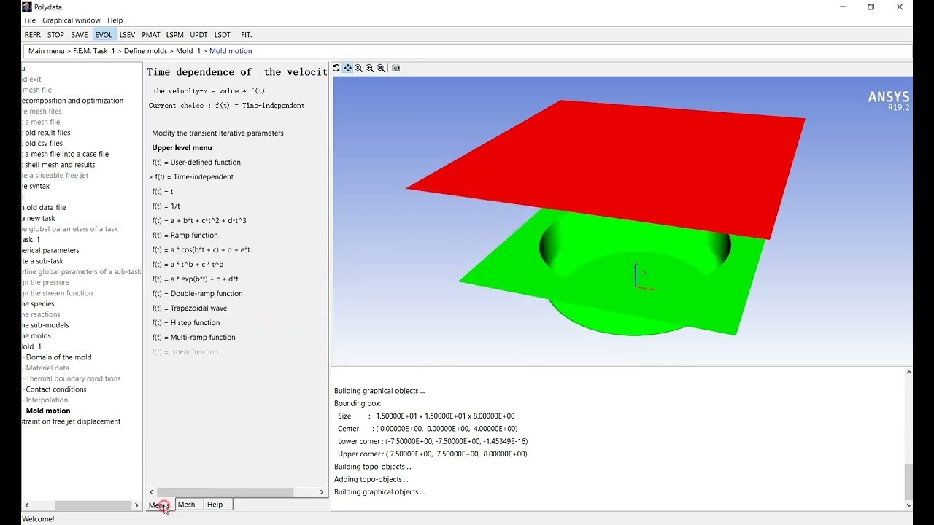Click PMAT toolbar button
934x525 pixels.
[x=151, y=35]
